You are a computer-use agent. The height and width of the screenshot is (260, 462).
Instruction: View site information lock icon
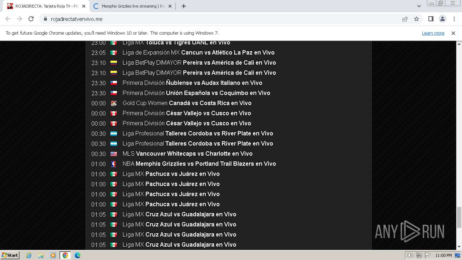(45, 19)
